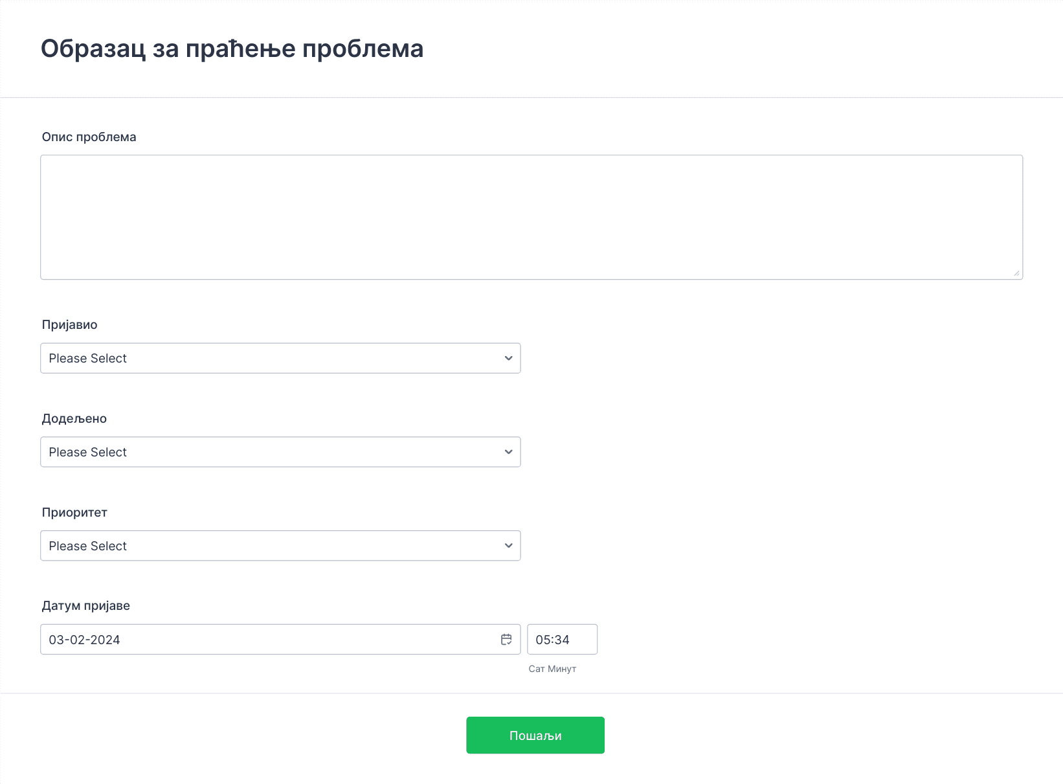Submit the form with Пошаљи button
The width and height of the screenshot is (1063, 784).
535,735
